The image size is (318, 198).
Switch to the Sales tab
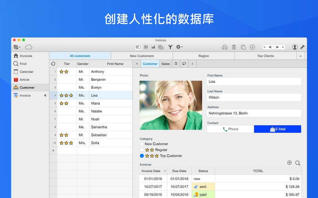pyautogui.click(x=166, y=63)
